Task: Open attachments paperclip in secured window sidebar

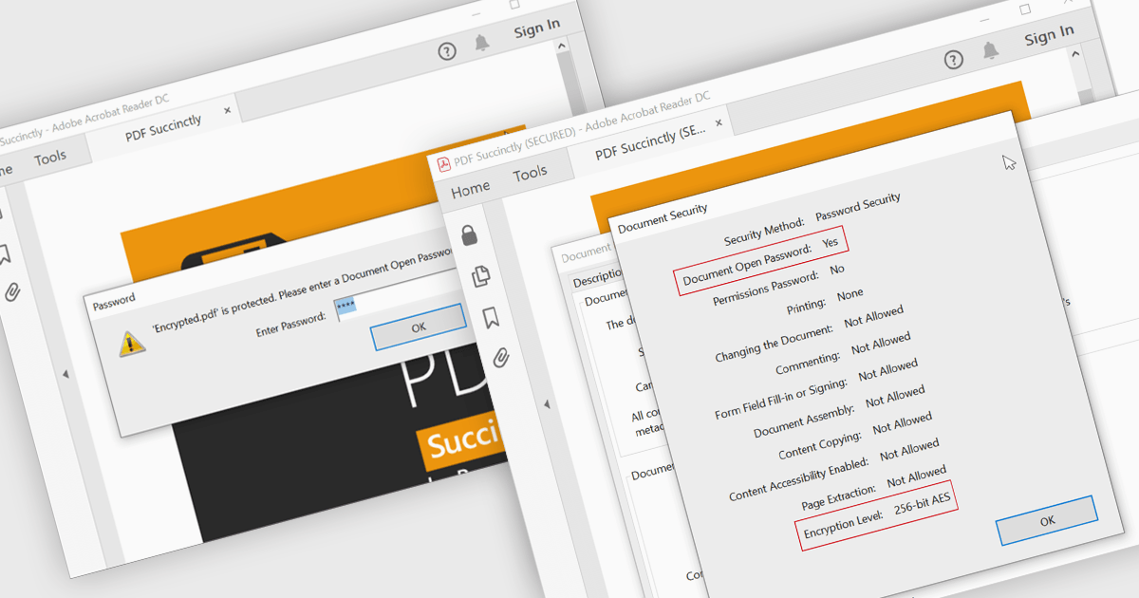Action: 502,357
